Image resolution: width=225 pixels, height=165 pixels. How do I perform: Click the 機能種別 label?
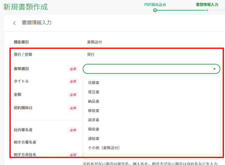[x=21, y=42]
